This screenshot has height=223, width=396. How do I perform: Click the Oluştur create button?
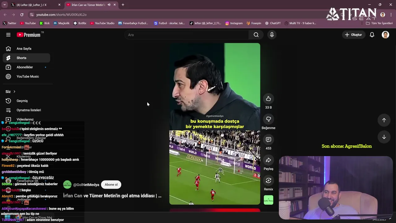353,35
